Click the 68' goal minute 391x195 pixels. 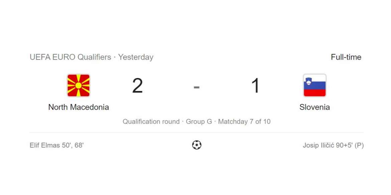pos(79,145)
